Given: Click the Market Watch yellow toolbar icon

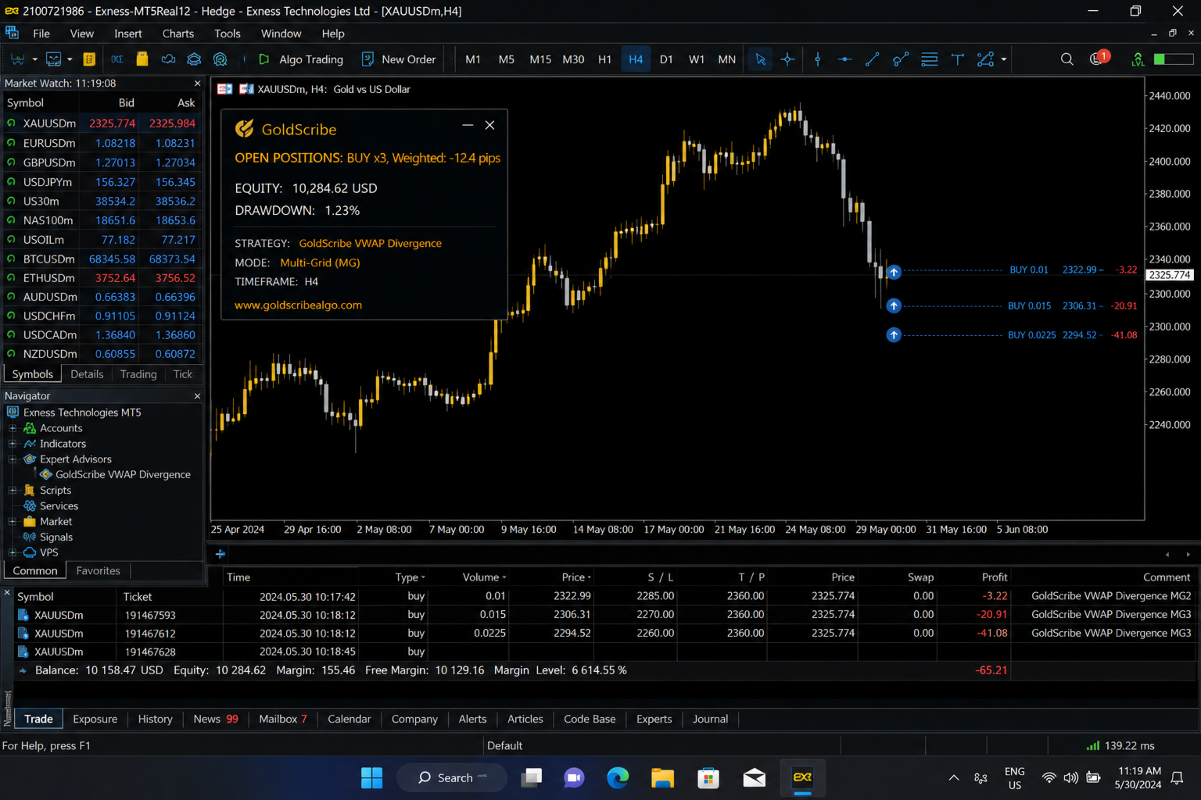Looking at the screenshot, I should pyautogui.click(x=89, y=59).
